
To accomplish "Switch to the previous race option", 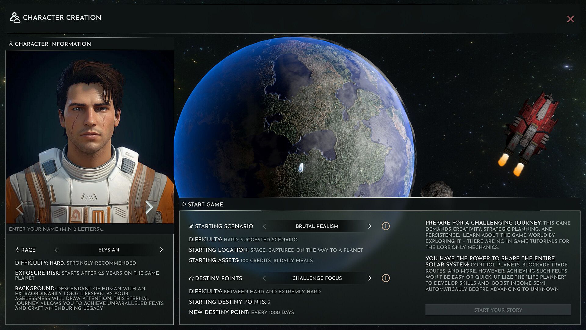I will (x=56, y=250).
